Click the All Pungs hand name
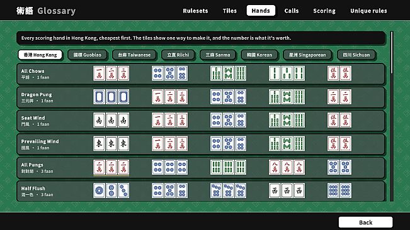This screenshot has width=410, height=230. pos(32,165)
